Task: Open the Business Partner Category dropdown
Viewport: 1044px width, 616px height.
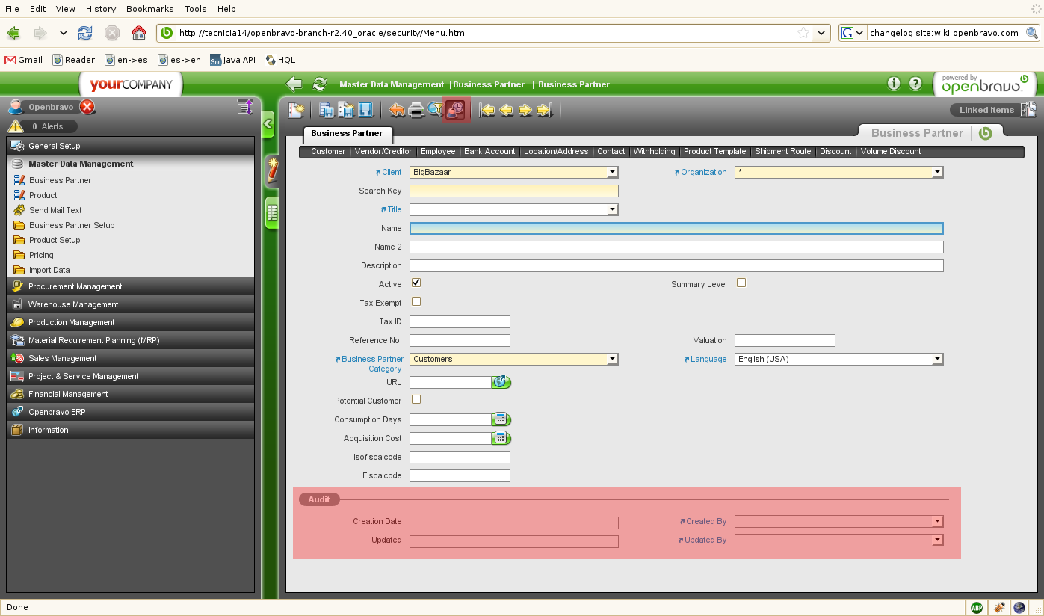Action: click(x=612, y=359)
